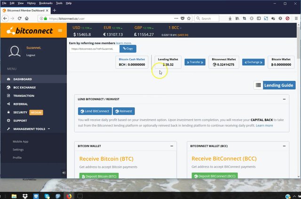Open page actions three-dots menu
Viewport: 301px width, 199px height.
pos(176,18)
